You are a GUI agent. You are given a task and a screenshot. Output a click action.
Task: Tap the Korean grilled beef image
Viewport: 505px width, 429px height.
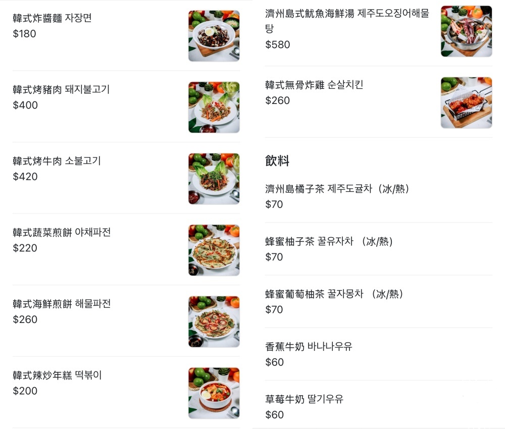214,179
